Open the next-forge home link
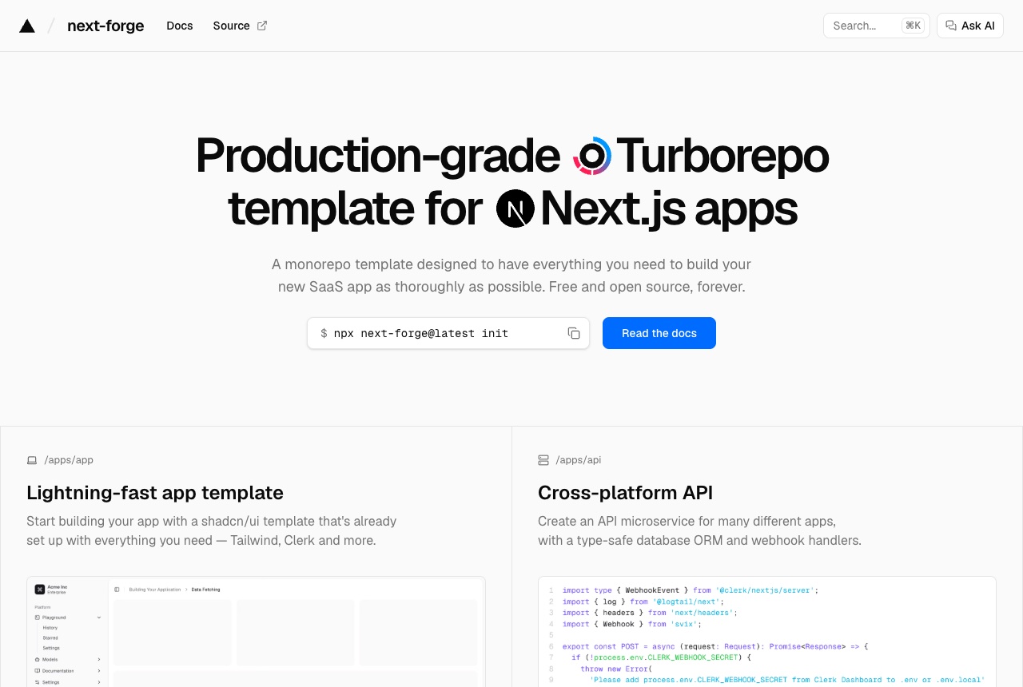 pyautogui.click(x=105, y=26)
